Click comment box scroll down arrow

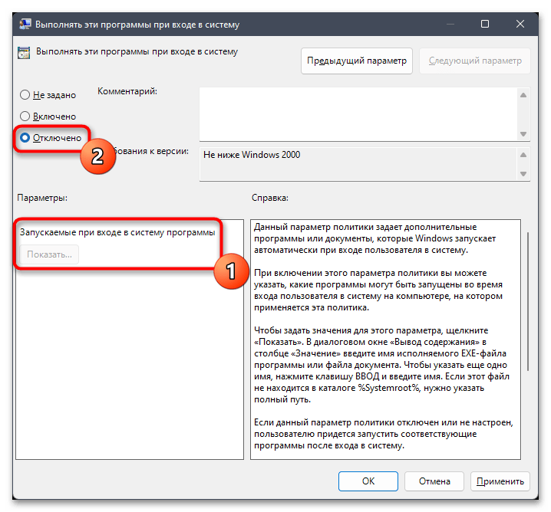pos(523,133)
